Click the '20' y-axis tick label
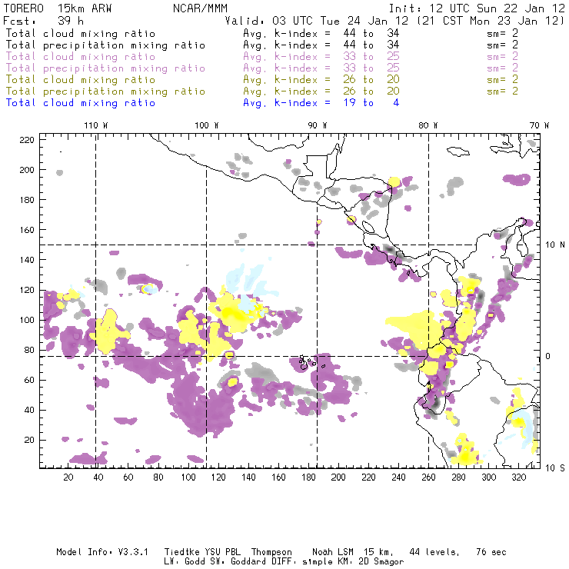The height and width of the screenshot is (569, 569). [29, 440]
